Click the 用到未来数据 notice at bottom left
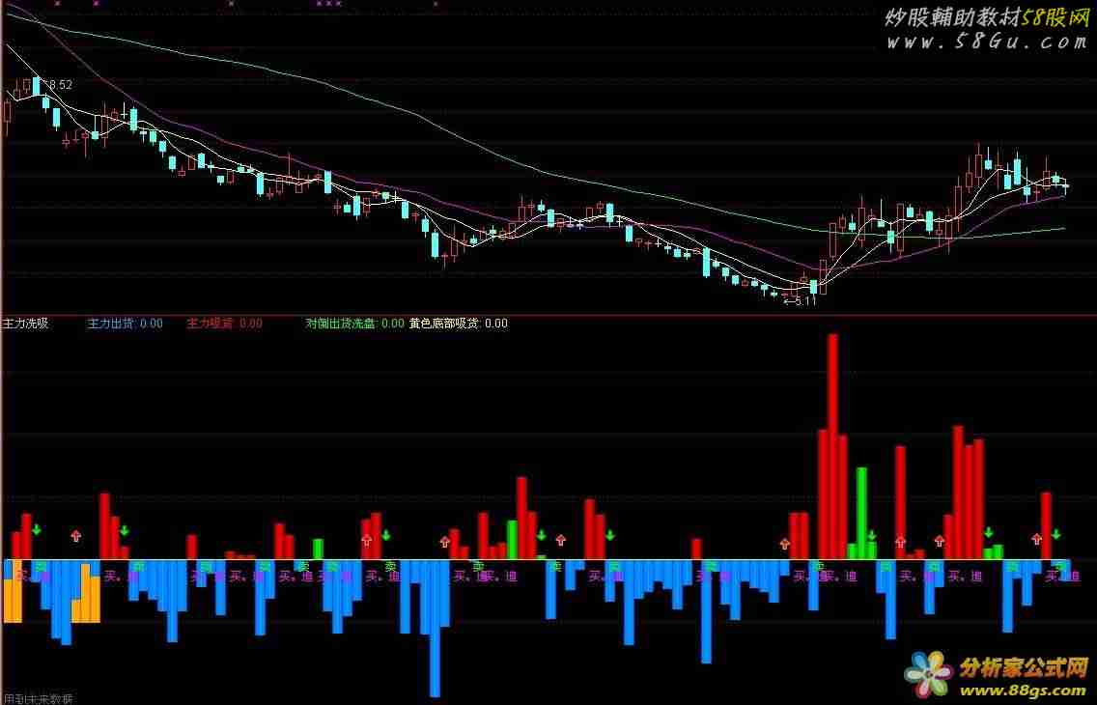 (x=37, y=698)
